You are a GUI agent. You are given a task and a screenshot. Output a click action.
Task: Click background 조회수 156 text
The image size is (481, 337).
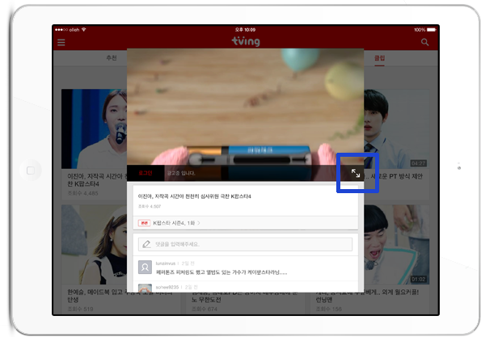point(328,309)
